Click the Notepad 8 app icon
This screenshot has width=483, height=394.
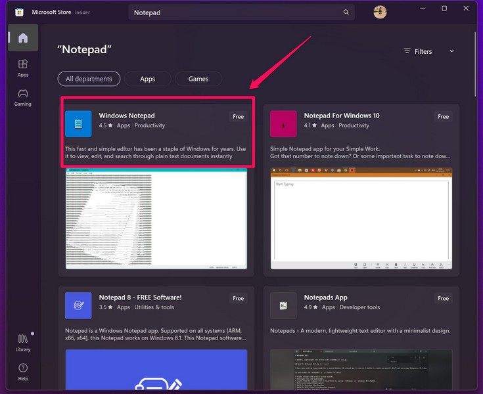pyautogui.click(x=78, y=305)
